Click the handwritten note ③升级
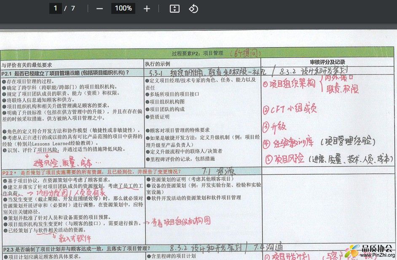Screen dimensions: 397x260 point(274,127)
